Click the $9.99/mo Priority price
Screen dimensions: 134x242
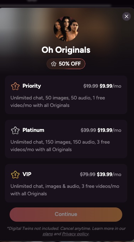tap(111, 86)
